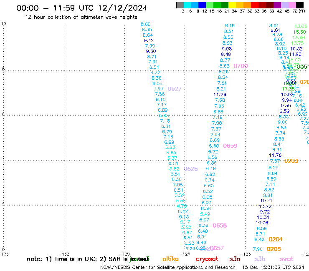This screenshot has height=271, width=309.
Task: Select the swot pass time label 0700
Action: coord(241,66)
